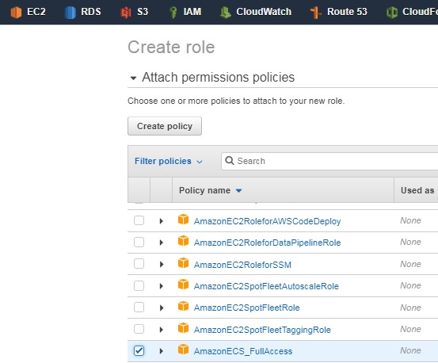Screen dimensions: 438x363
Task: Click the EC2 text label in top bar
Action: click(36, 12)
